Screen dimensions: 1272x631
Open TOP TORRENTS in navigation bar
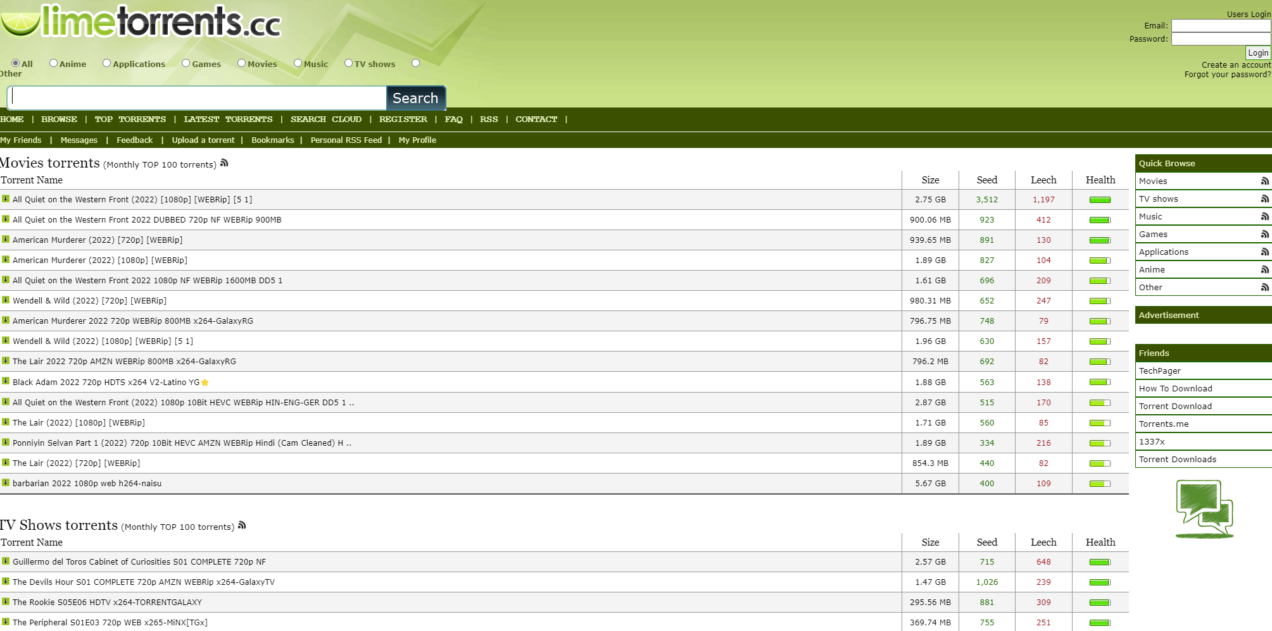coord(130,119)
